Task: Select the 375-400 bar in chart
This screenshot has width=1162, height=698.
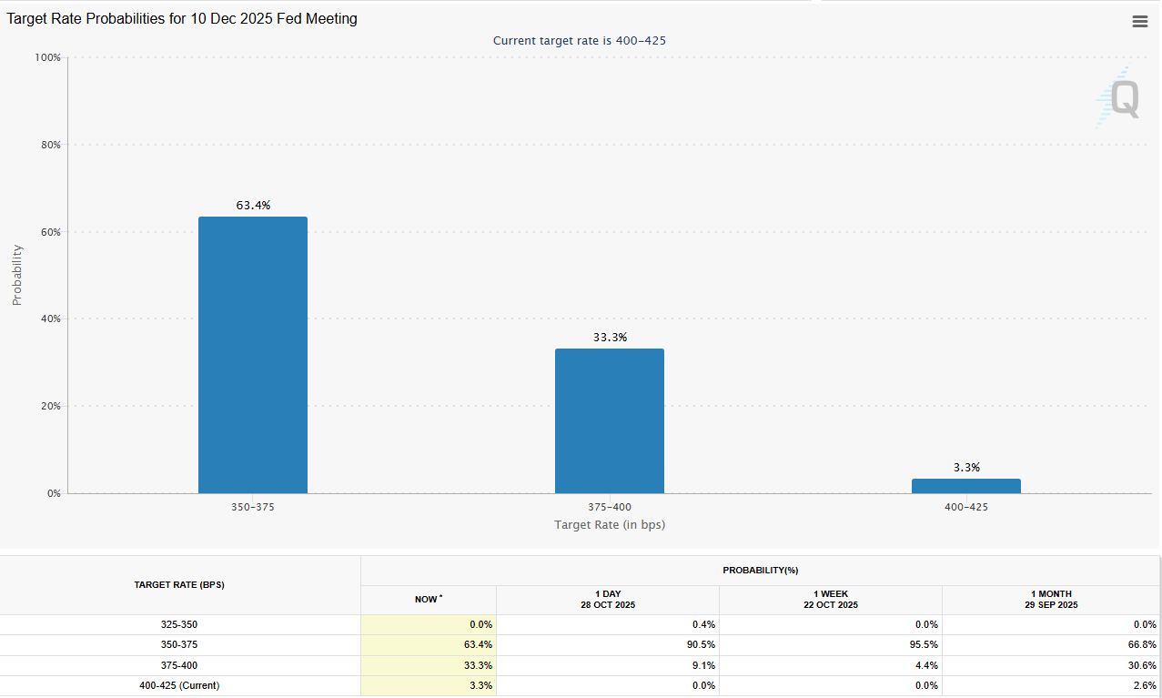Action: (610, 420)
